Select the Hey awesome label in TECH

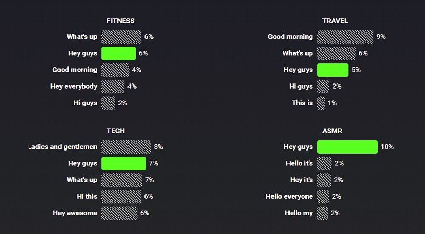pos(75,213)
